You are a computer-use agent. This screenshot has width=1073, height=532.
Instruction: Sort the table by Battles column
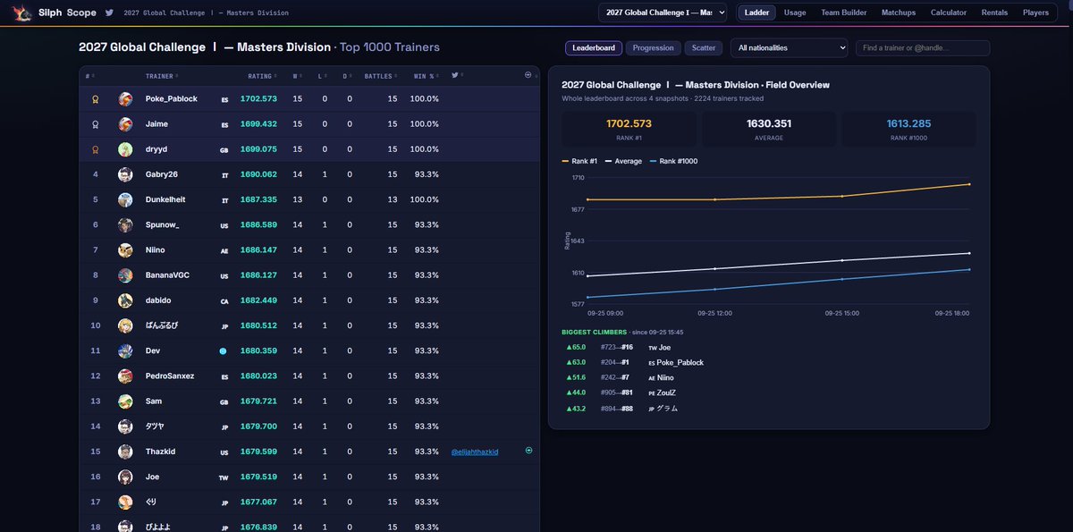[x=381, y=76]
